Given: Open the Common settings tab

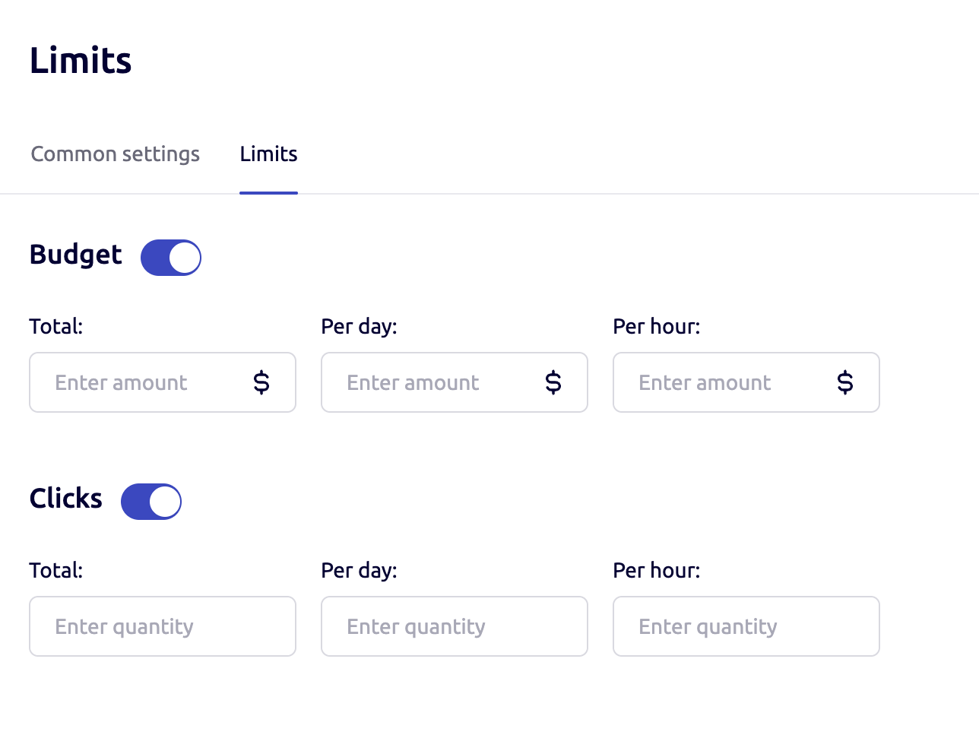Looking at the screenshot, I should coord(116,154).
